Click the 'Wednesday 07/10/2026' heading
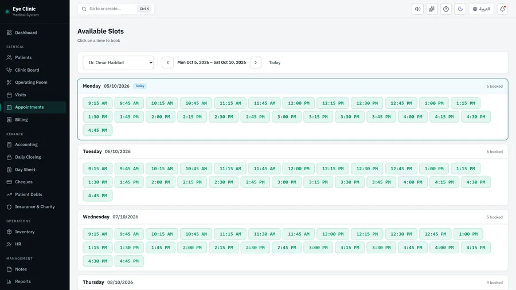Screen dimensions: 516x290 click(x=111, y=217)
